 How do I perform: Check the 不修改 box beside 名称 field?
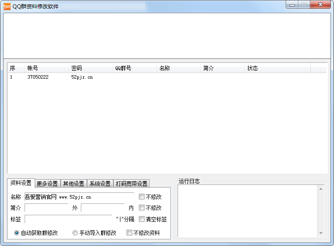[142, 197]
